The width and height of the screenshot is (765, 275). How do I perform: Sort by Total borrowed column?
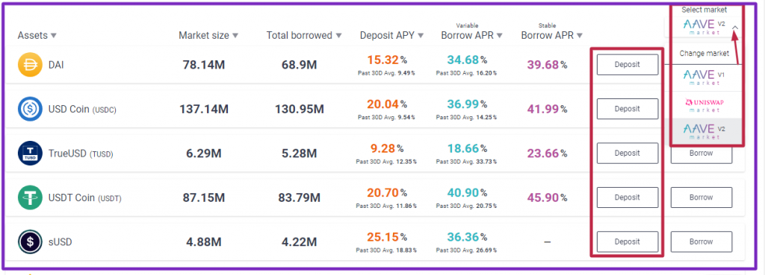[304, 36]
